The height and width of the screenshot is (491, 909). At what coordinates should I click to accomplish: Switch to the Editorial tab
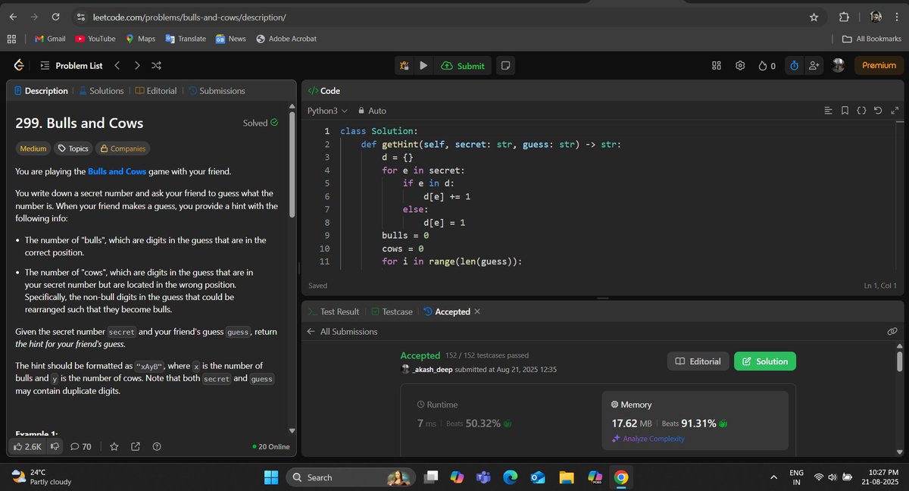coord(156,91)
